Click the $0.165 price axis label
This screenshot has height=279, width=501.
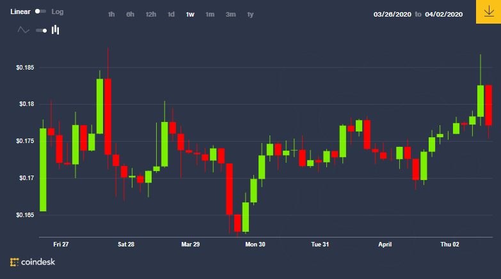[25, 215]
